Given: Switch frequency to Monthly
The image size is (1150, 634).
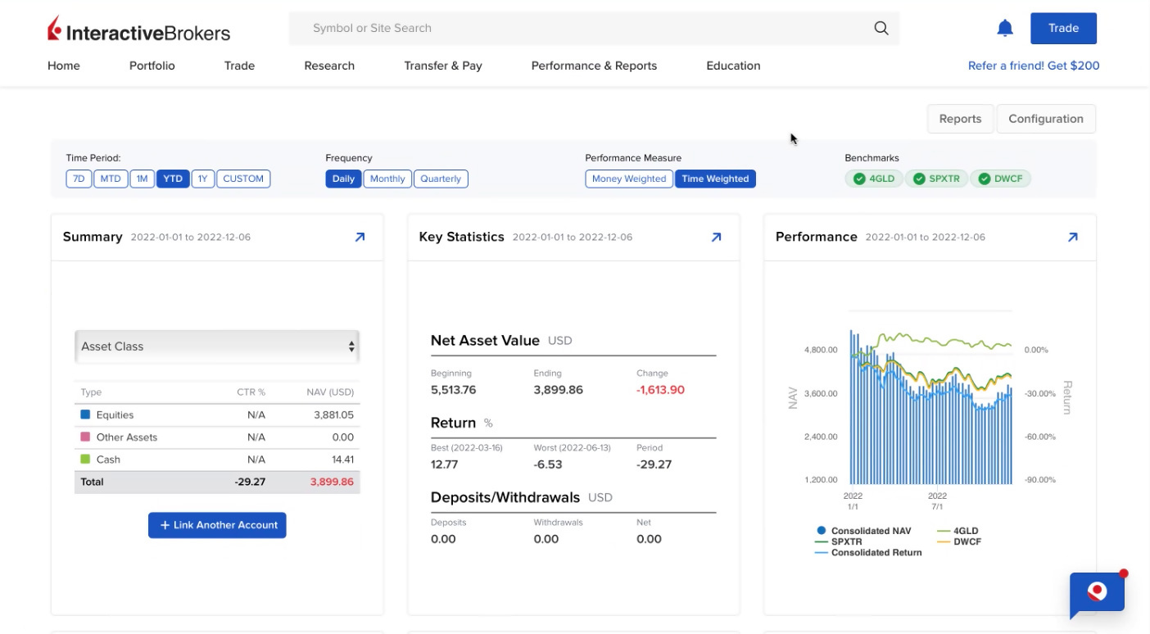Looking at the screenshot, I should [387, 178].
